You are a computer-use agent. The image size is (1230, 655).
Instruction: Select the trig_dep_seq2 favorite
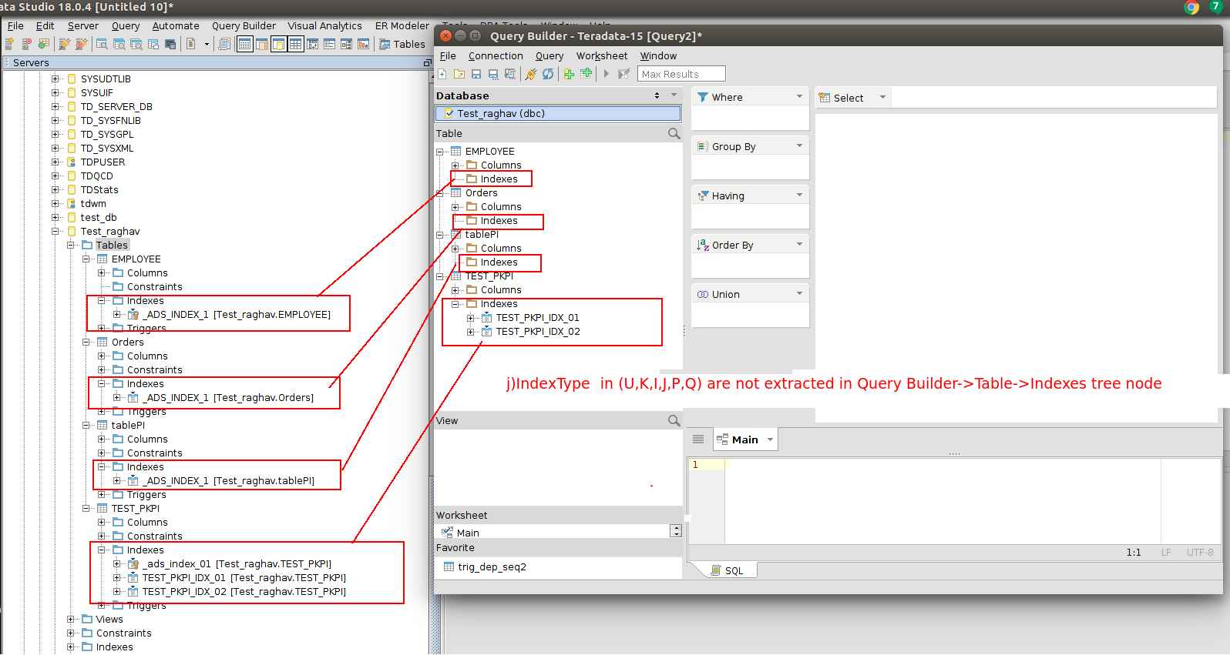tap(492, 567)
